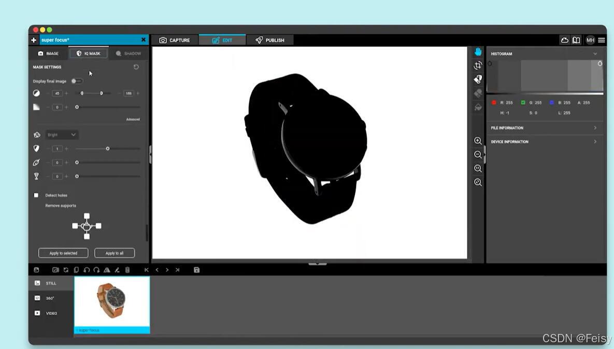The image size is (614, 349).
Task: Increase the value 45 with plus
Action: 66,93
